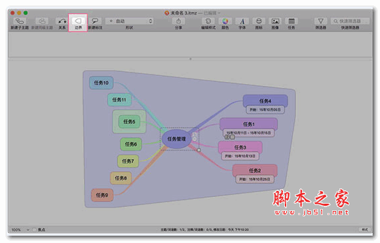The height and width of the screenshot is (243, 380).
Task: Open the task calendar tool (任务)
Action: point(291,21)
